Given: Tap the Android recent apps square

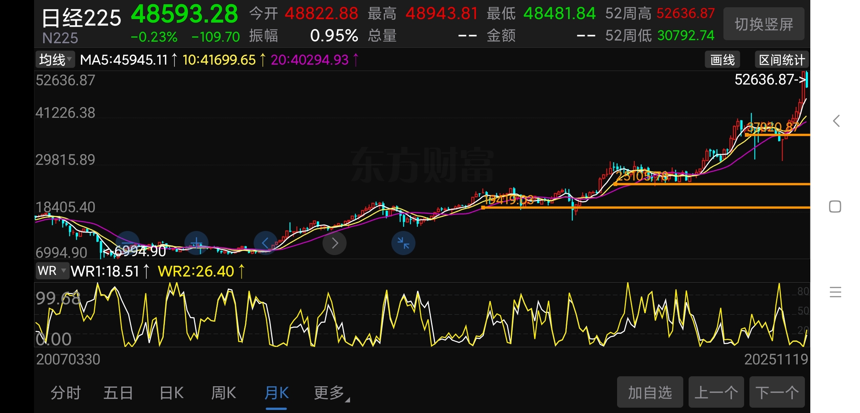Looking at the screenshot, I should click(x=835, y=207).
